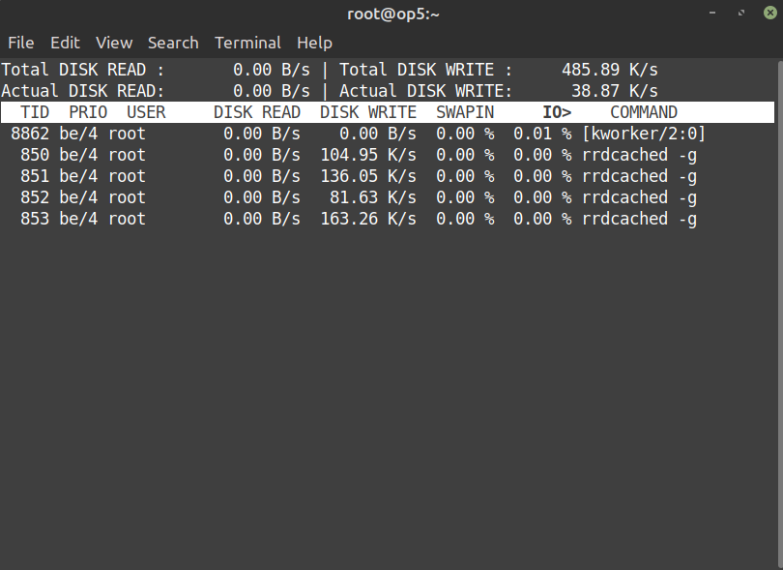The width and height of the screenshot is (783, 570).
Task: Click the 163.26 K/s disk write value
Action: (x=368, y=219)
